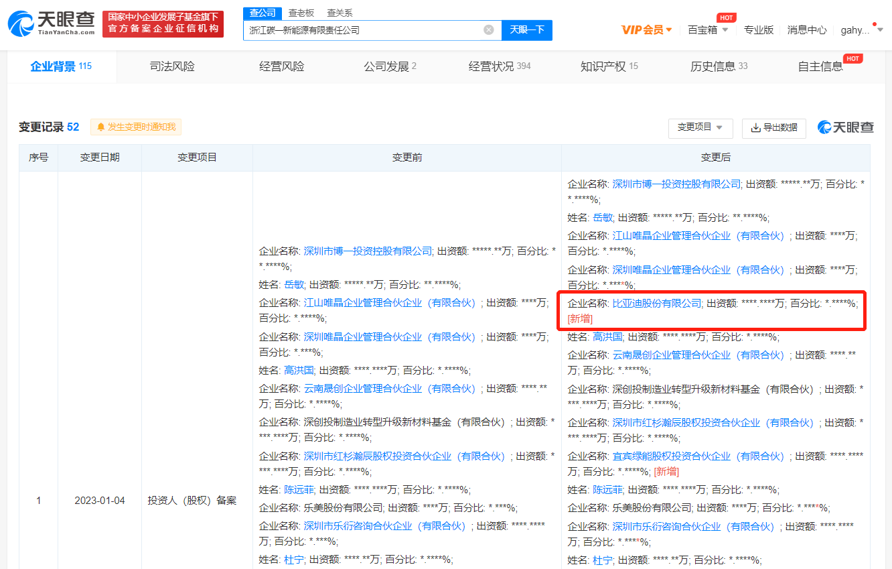Open 深圳唯晶企业管理合伙企业 link in 变更前 column

click(x=392, y=336)
